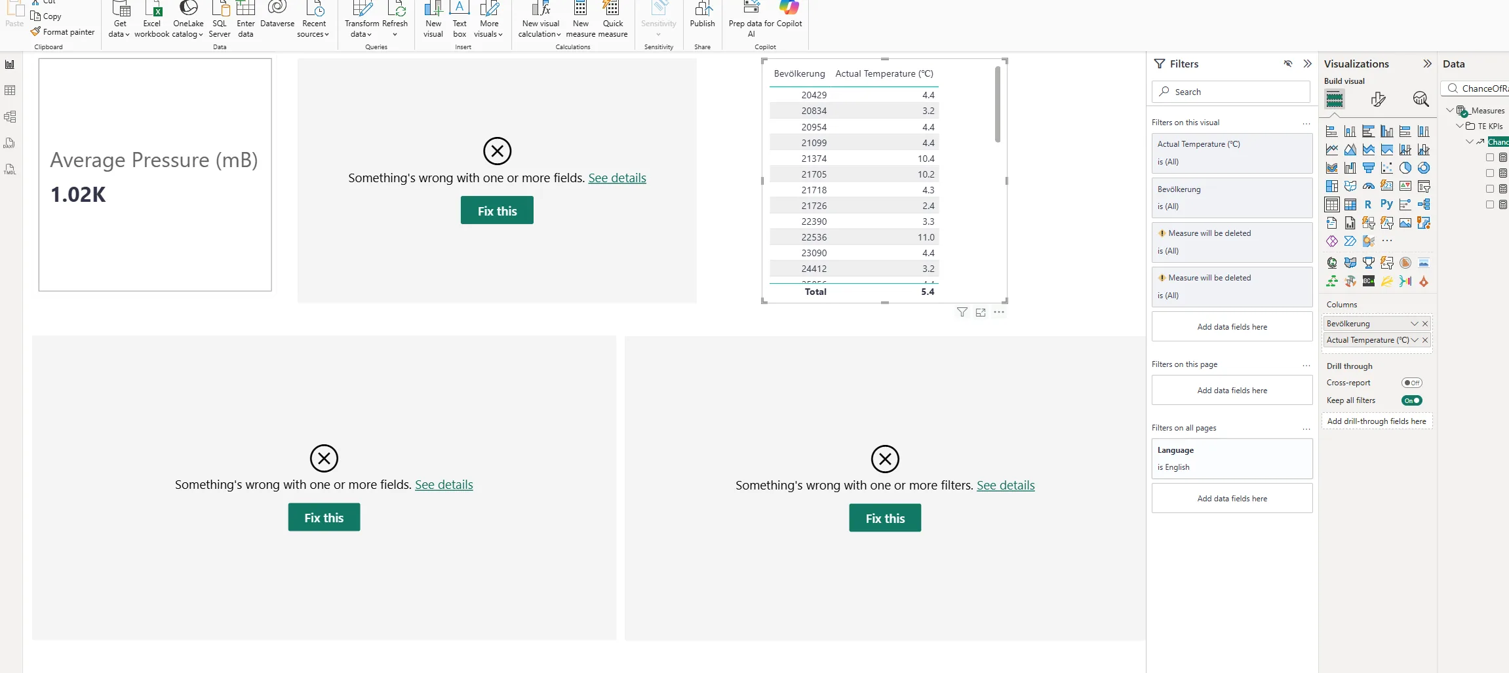Open See details for the filters error
Screen dimensions: 1509x673
[x=1006, y=485]
